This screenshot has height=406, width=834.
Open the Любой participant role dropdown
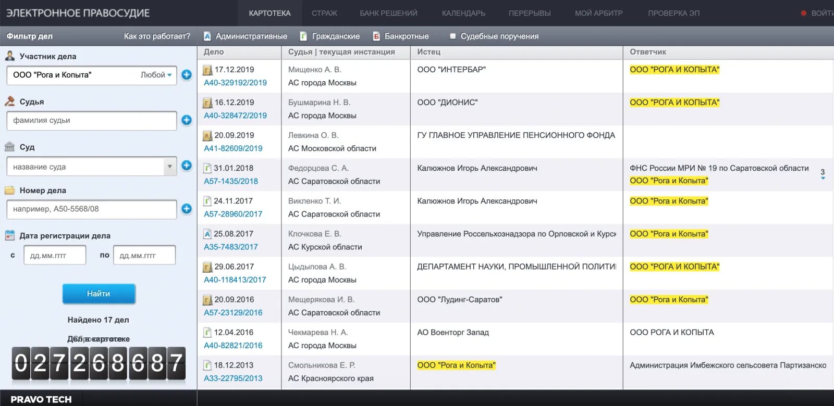(156, 75)
